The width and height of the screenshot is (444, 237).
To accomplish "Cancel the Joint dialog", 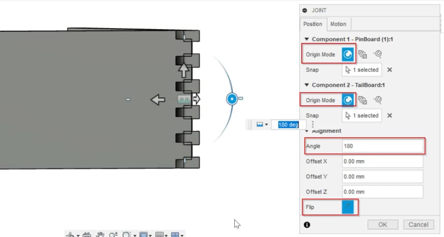I will coord(419,225).
